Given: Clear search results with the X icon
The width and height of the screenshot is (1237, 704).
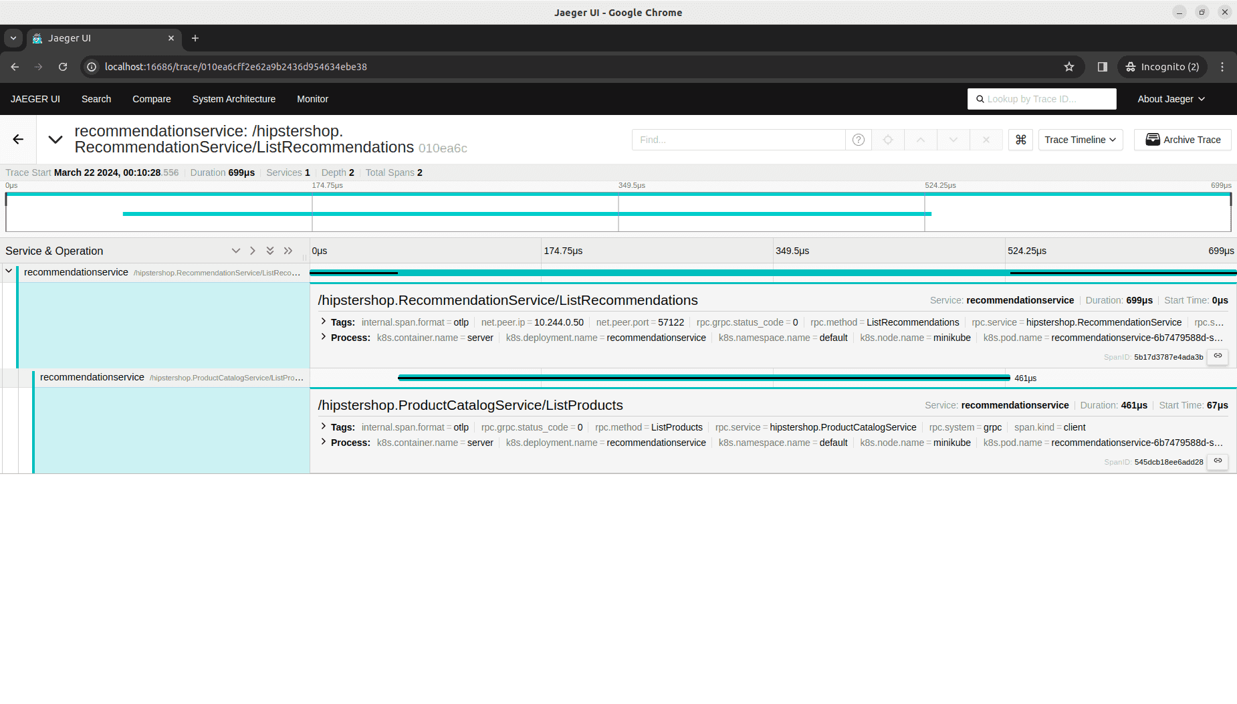Looking at the screenshot, I should pos(986,140).
